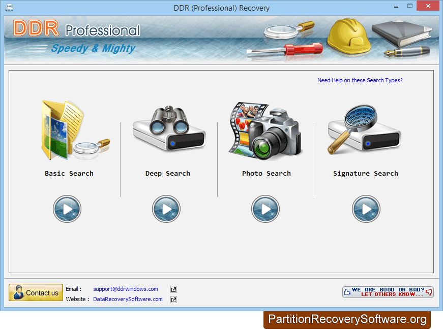This screenshot has height=330, width=443.
Task: Click the Basic Search label
Action: tap(69, 174)
